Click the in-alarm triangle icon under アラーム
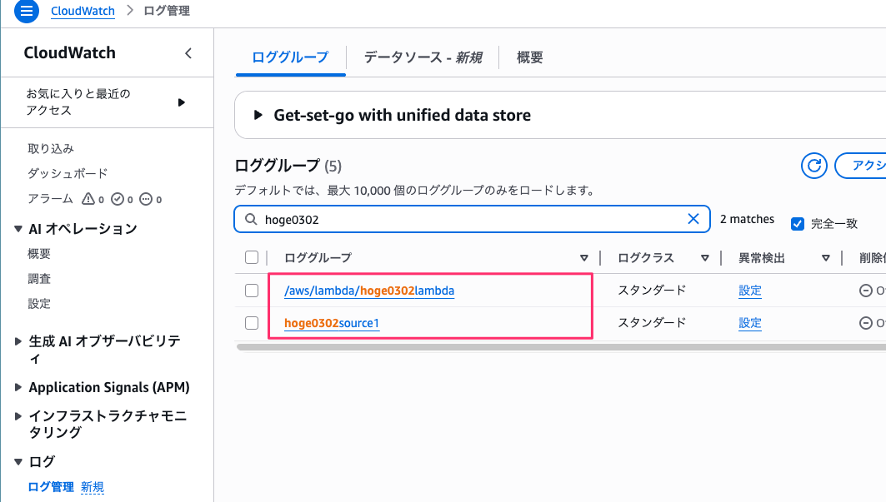 coord(88,199)
